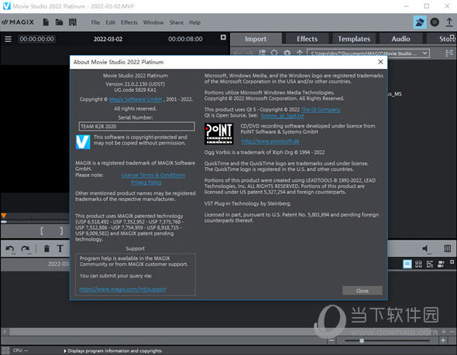The image size is (457, 355).
Task: Click the upload export arrow icon
Action: tap(449, 22)
